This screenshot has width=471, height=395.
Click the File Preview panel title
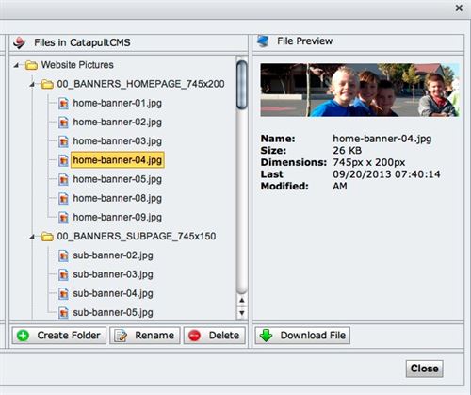click(304, 41)
